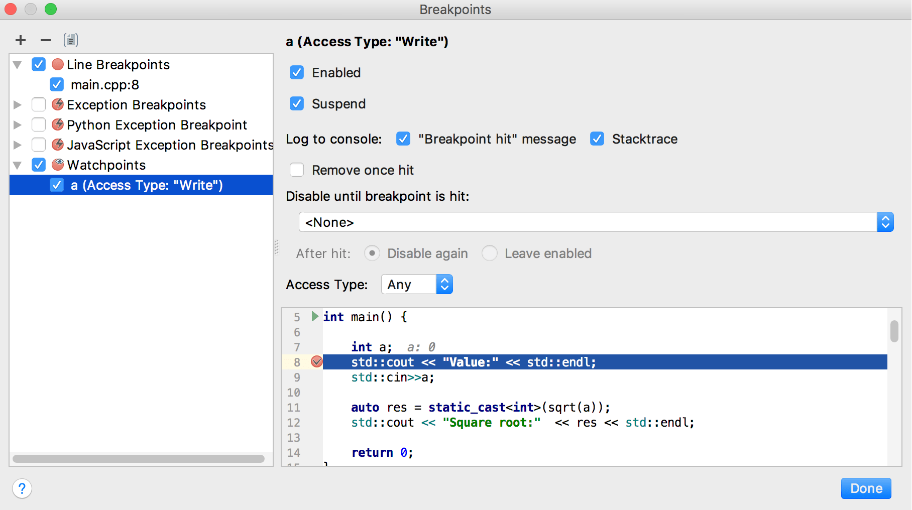Click the remove breakpoint minus icon
The height and width of the screenshot is (510, 912).
pos(46,40)
